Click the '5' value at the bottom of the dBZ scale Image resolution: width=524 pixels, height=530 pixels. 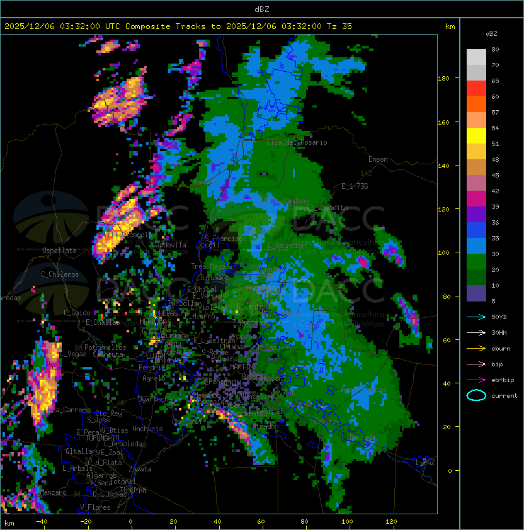pos(493,301)
